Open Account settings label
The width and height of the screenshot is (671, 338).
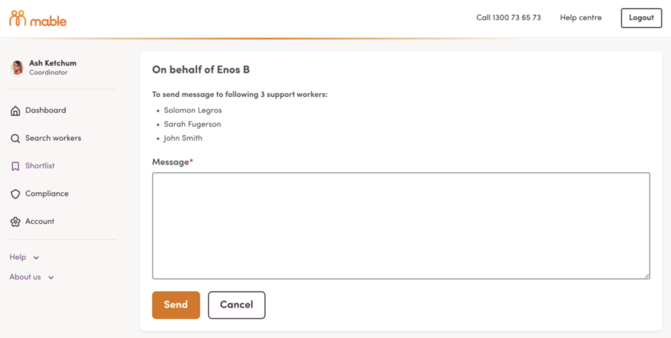(40, 221)
